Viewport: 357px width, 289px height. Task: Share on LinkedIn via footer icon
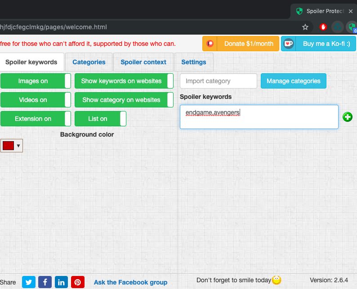point(61,282)
